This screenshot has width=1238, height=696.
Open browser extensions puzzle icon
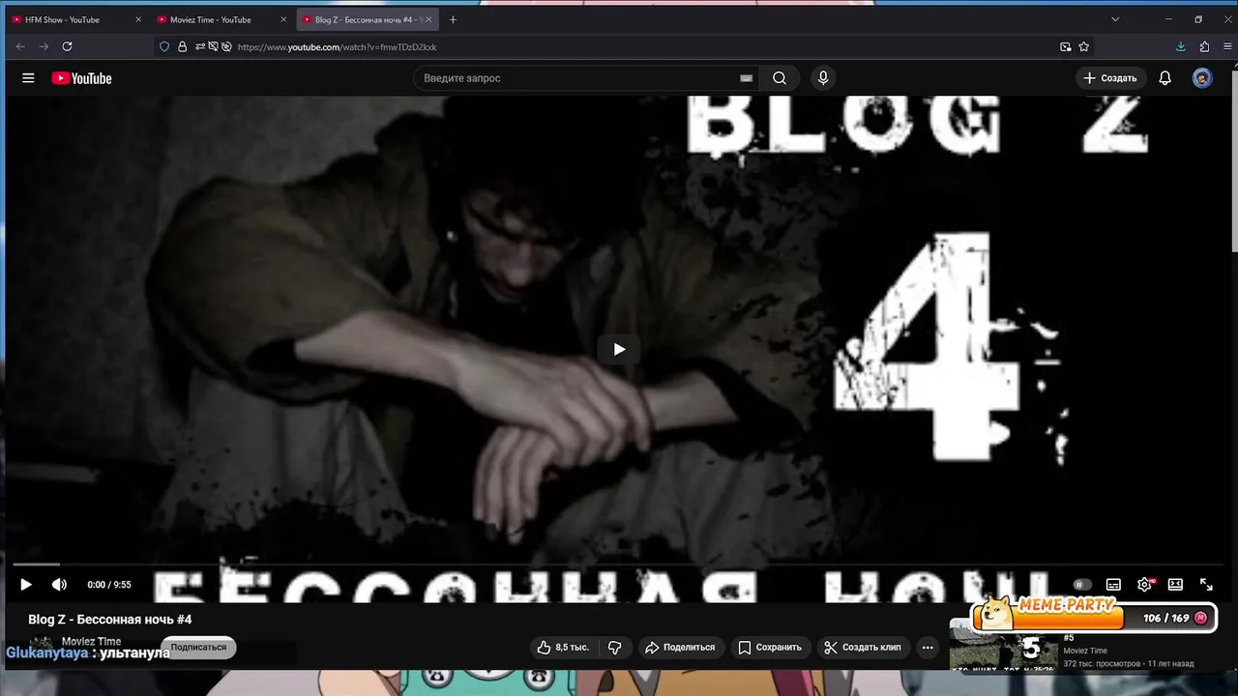click(x=1204, y=46)
